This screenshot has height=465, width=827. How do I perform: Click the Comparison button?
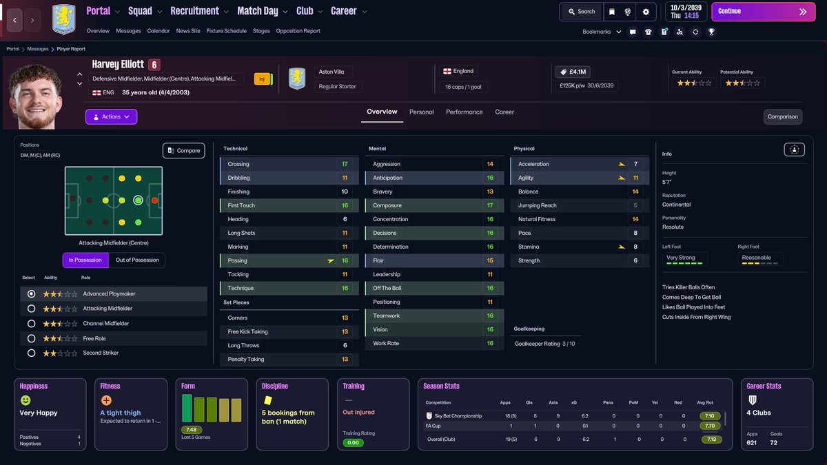pos(783,116)
